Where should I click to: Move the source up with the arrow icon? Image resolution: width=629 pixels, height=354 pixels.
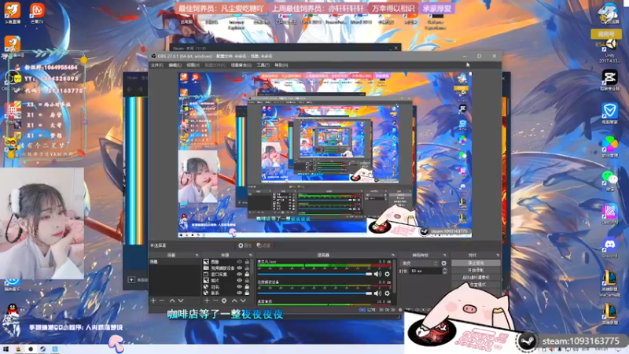pyautogui.click(x=234, y=301)
